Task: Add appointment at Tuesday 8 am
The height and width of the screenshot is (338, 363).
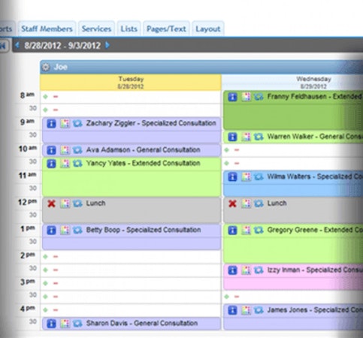Action: 45,97
